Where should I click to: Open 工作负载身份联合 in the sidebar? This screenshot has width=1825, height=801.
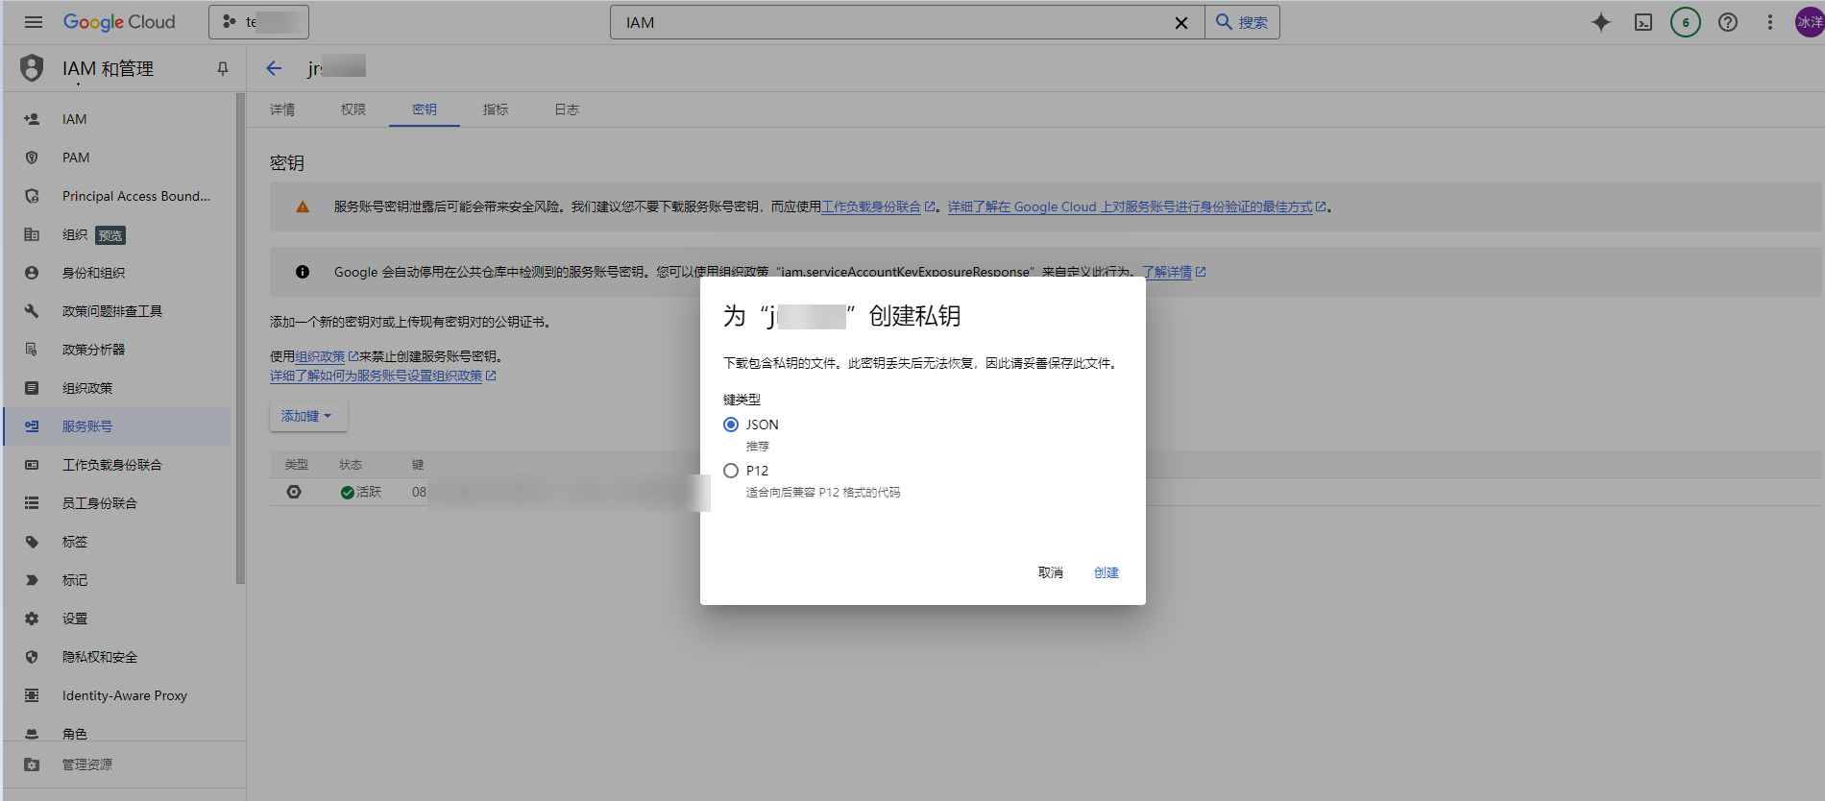tap(118, 465)
